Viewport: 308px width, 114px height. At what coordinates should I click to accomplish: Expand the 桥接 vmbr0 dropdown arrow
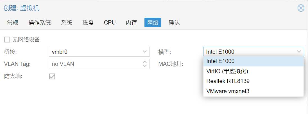click(x=144, y=52)
